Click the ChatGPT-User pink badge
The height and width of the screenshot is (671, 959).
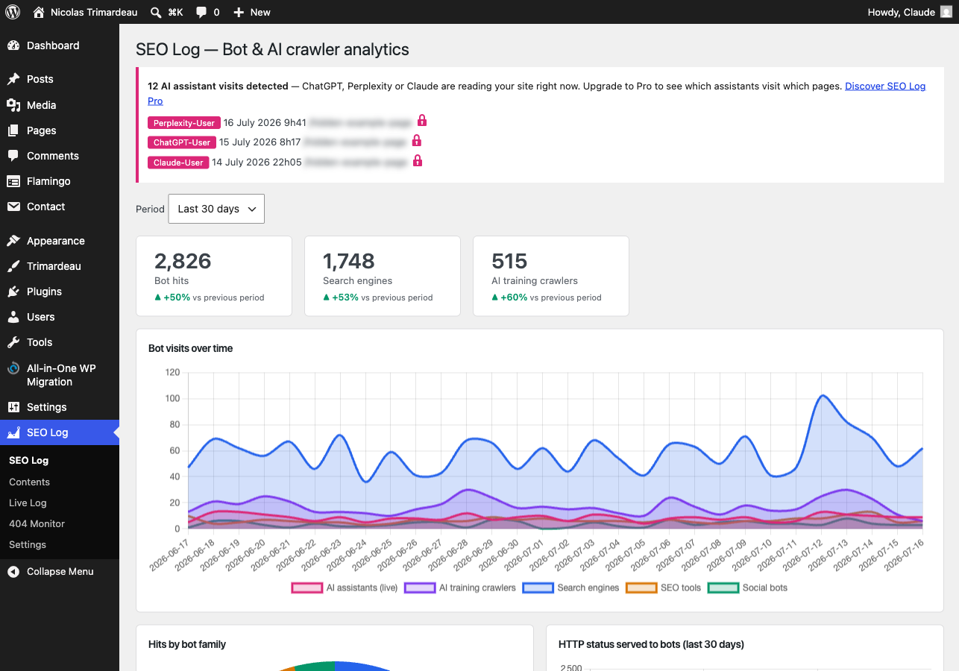coord(182,142)
